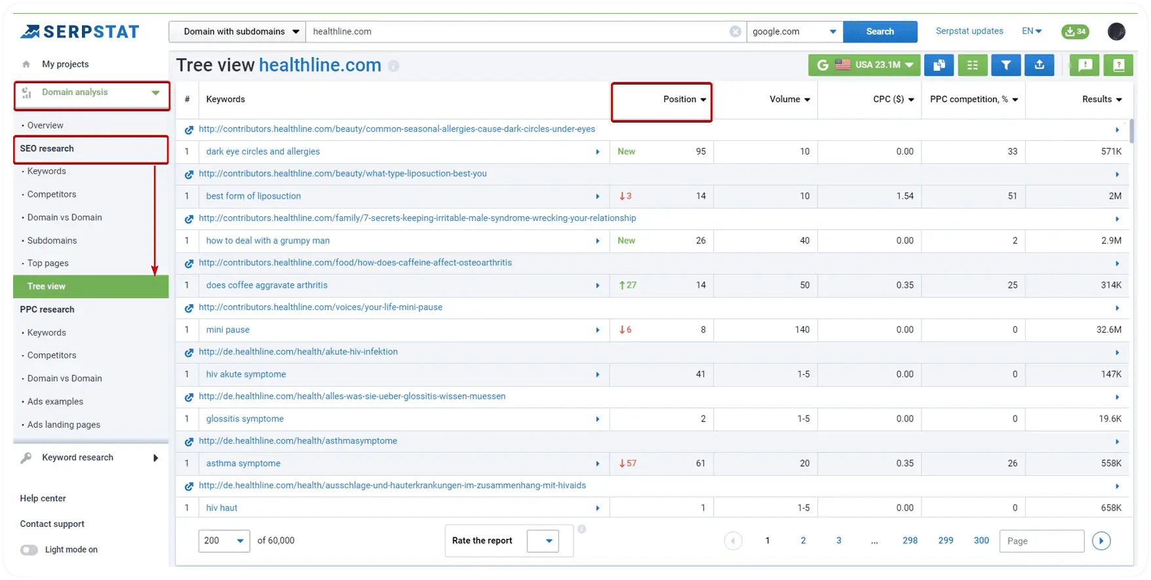Open the rows per page 200 dropdown
The width and height of the screenshot is (1151, 580).
coord(224,541)
